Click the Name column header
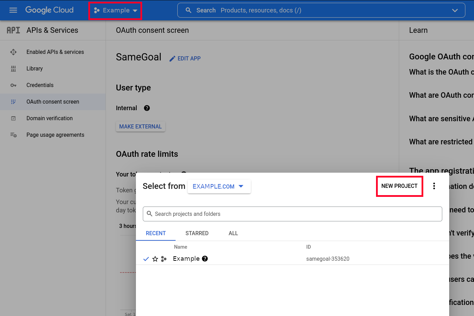The image size is (474, 316). pos(180,247)
